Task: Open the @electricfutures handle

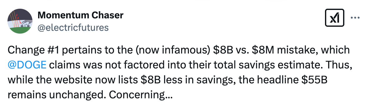Action: pos(73,28)
